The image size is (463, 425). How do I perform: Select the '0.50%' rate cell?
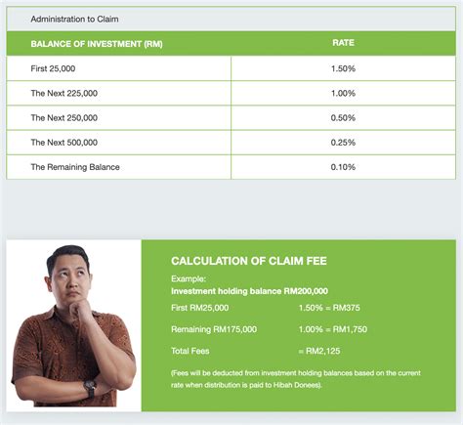pos(343,117)
